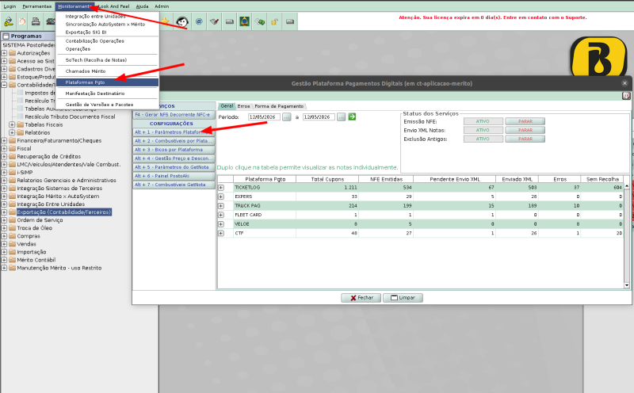Screen dimensions: 634x393
Task: Click the gray card icon after the padlock
Action: [x=290, y=21]
